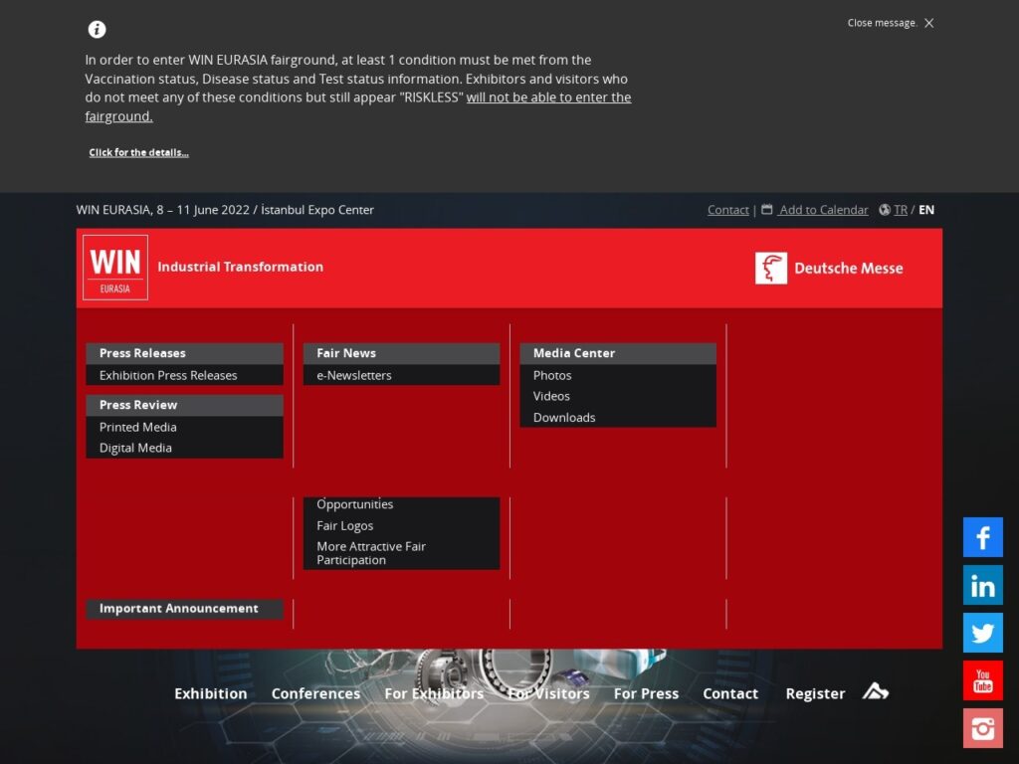Image resolution: width=1019 pixels, height=764 pixels.
Task: Switch language to TR
Action: 900,210
